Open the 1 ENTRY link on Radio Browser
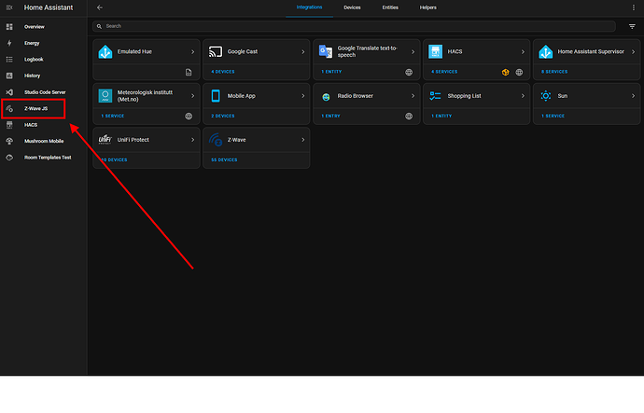The height and width of the screenshot is (413, 644). click(330, 116)
